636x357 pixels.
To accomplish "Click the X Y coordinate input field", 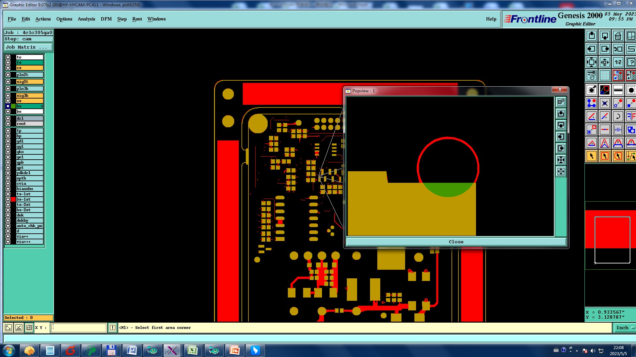I will click(x=79, y=328).
